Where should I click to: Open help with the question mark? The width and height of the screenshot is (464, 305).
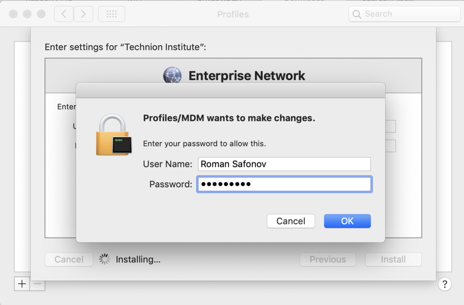click(x=445, y=284)
